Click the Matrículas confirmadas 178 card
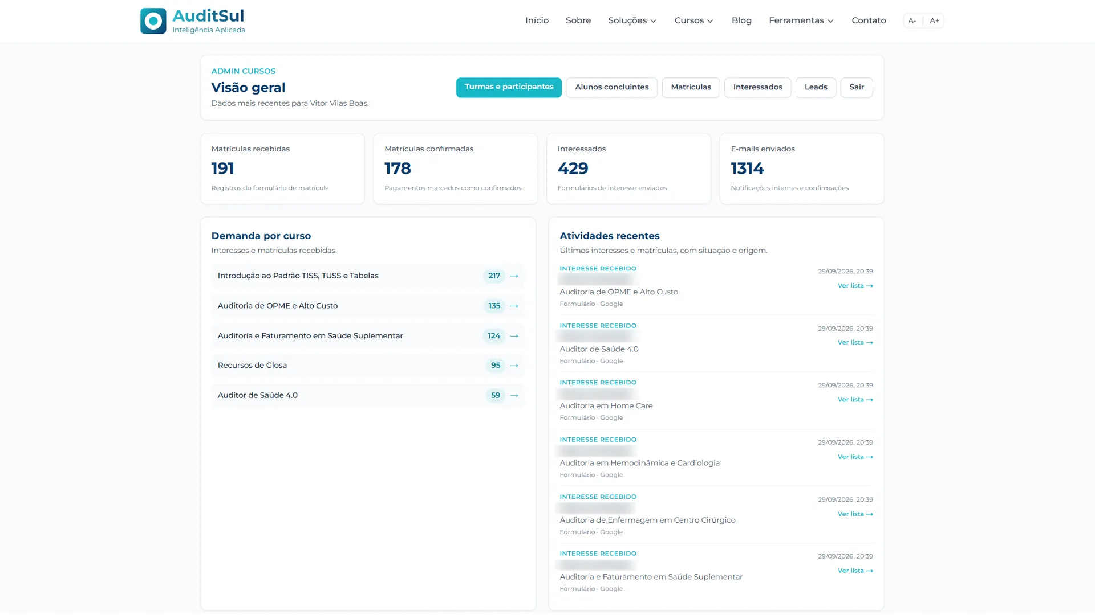 [455, 169]
